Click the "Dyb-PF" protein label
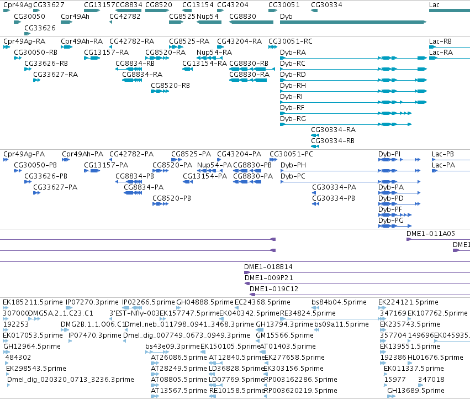 [390, 209]
